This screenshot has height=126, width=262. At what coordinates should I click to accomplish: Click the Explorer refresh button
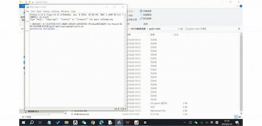(182, 29)
